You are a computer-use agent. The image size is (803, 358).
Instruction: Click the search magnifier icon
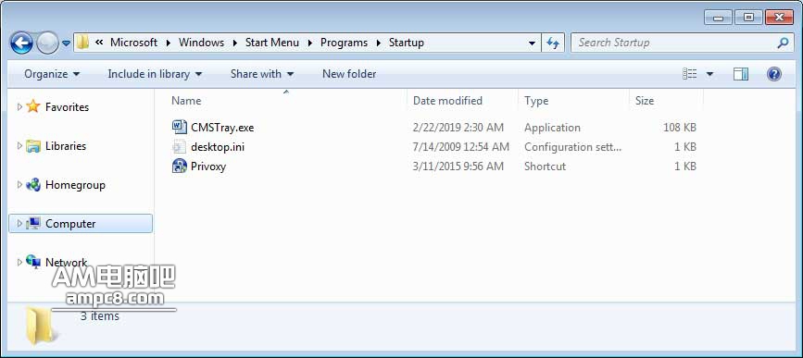(783, 43)
